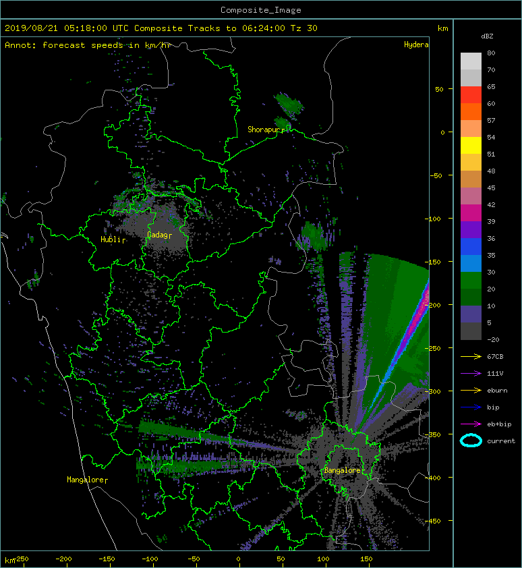Viewport: 522px width, 568px height.
Task: Select the dark gray 5 dBZ swatch
Action: pos(471,331)
